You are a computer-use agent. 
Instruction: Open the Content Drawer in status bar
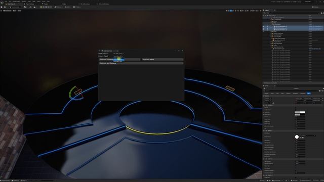point(5,180)
